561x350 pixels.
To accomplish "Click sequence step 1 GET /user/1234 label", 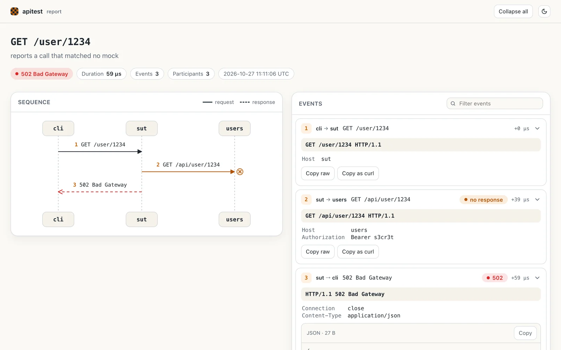I will 100,145.
